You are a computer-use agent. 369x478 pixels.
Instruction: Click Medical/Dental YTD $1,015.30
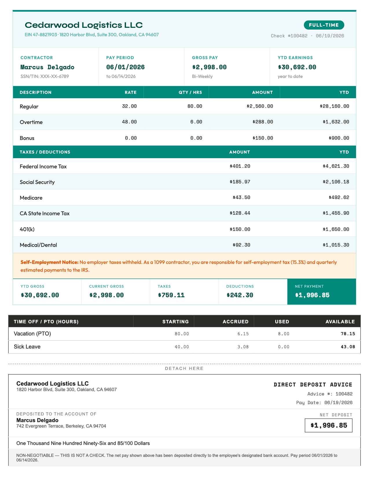pyautogui.click(x=336, y=245)
